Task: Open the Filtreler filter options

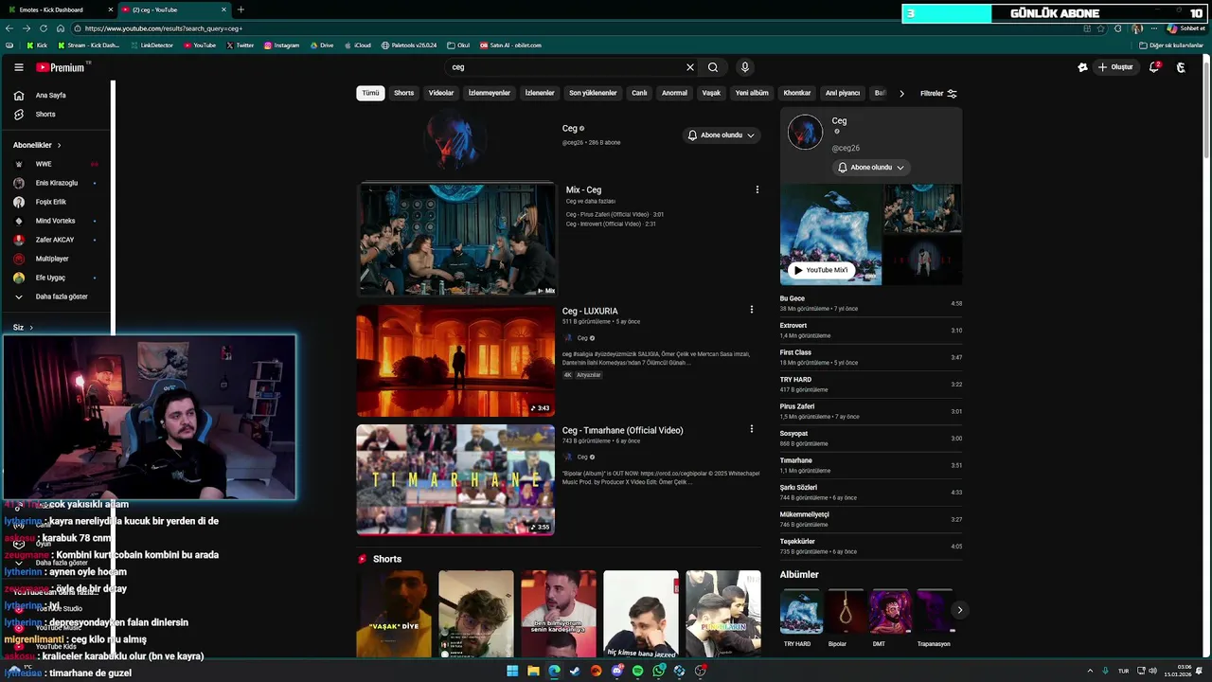Action: [938, 94]
